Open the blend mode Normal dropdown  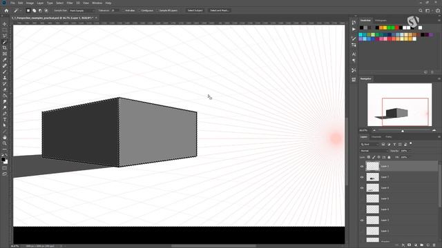374,151
